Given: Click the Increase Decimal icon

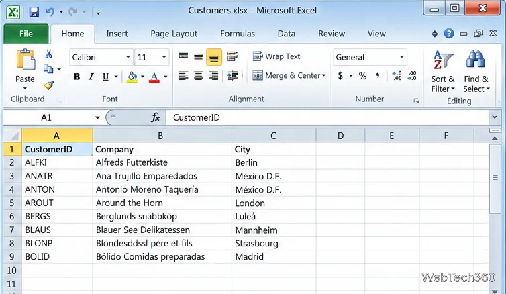Looking at the screenshot, I should click(397, 76).
